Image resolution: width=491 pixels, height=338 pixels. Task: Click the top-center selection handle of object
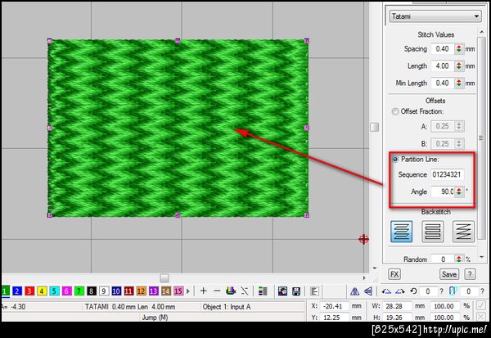pos(178,40)
